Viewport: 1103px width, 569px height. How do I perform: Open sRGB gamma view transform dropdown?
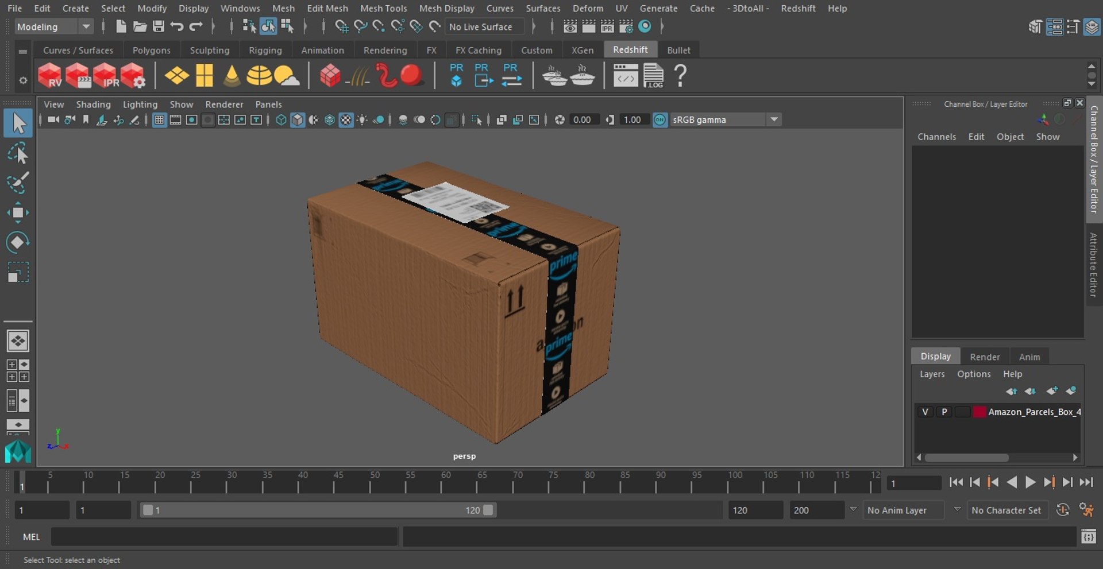[726, 119]
